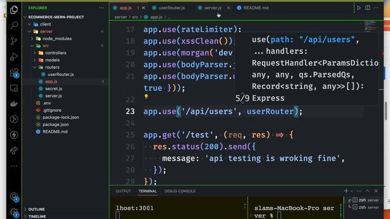The image size is (390, 219).
Task: Open terminal panel more actions ellipsis
Action: [x=359, y=191]
